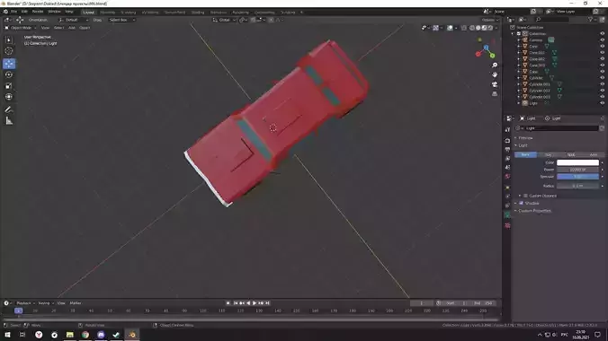Toggle the Collection exclude checkbox in outliner
This screenshot has height=341, width=608.
(x=519, y=34)
